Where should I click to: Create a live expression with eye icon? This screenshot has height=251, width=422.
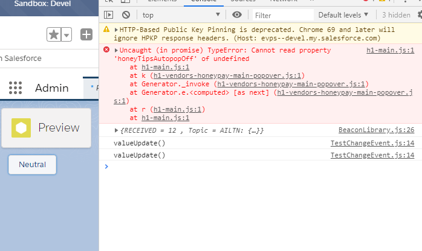pyautogui.click(x=237, y=14)
